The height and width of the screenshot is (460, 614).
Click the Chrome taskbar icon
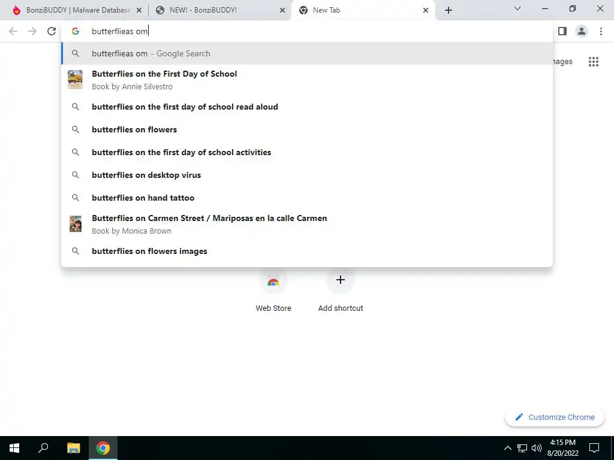[x=103, y=448]
